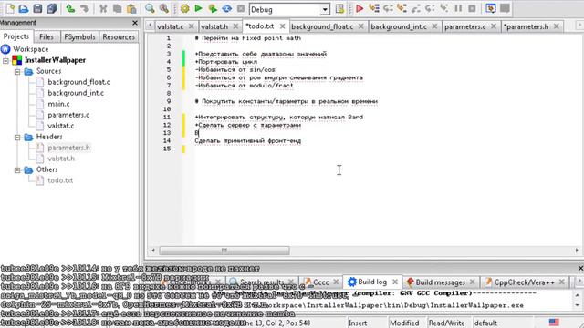Copy selection via toolbar icon
Viewport: 584px width, 328px height.
(x=117, y=8)
